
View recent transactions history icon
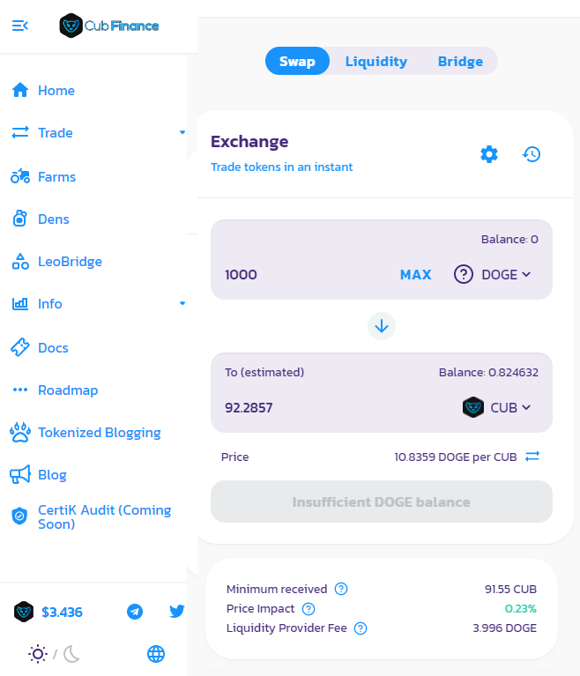click(x=532, y=154)
